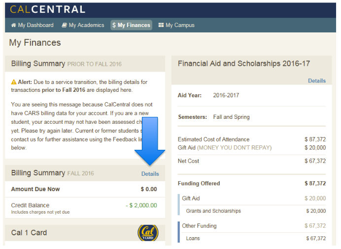341x249 pixels.
Task: Click the dollar icon in My Finances tab
Action: point(114,25)
